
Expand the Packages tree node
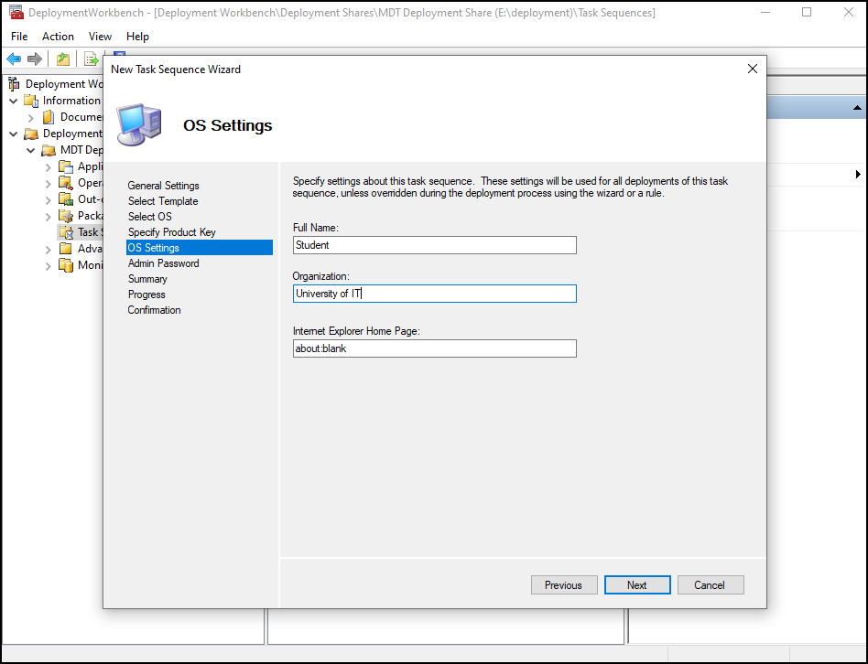click(x=49, y=216)
